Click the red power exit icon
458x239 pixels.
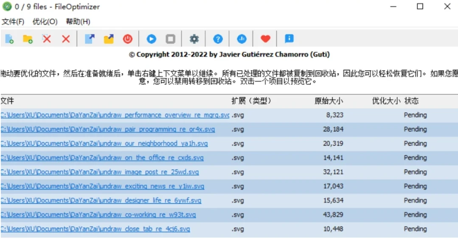pos(128,39)
